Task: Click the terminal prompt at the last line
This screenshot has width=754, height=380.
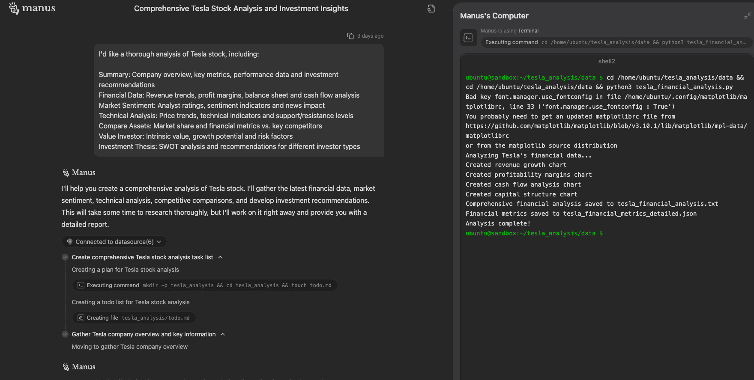Action: click(534, 233)
